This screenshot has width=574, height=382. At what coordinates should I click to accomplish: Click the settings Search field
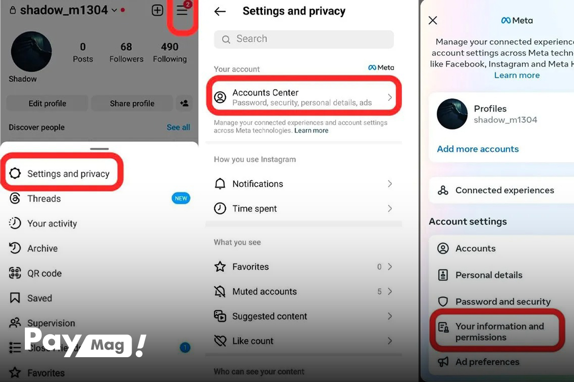[x=304, y=39]
